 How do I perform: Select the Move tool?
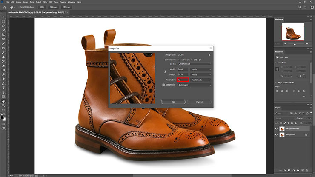[x=3, y=17]
